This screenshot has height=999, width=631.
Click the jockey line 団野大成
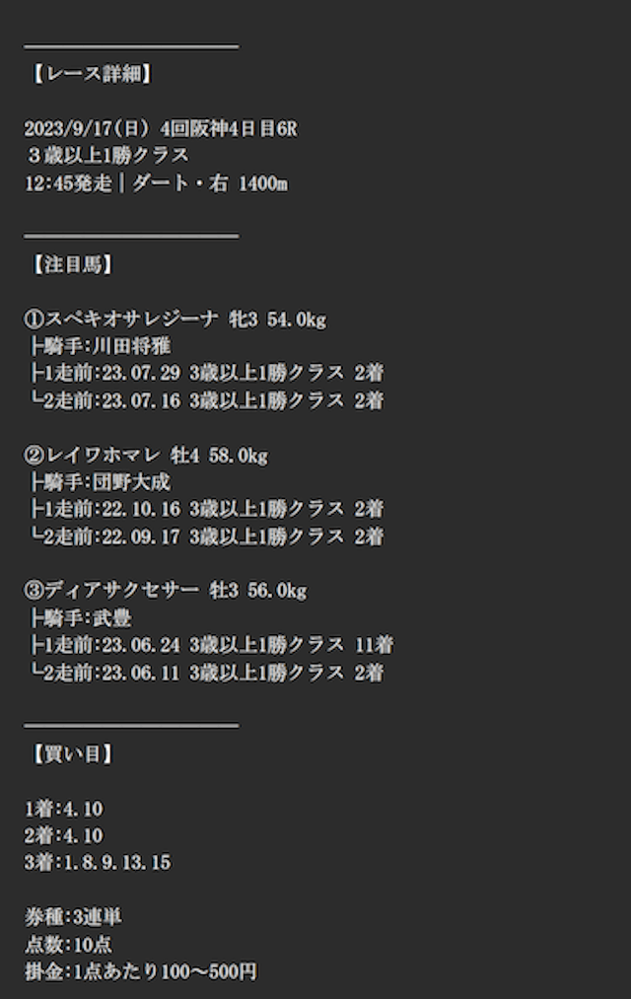tap(100, 481)
